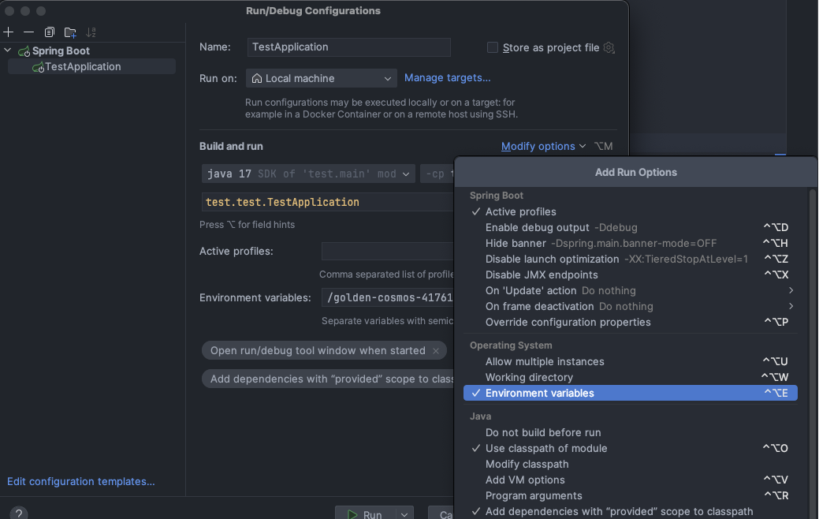819x519 pixels.
Task: Open Store as project file settings gear
Action: (609, 47)
